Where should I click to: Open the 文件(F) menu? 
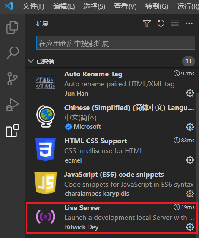click(33, 6)
